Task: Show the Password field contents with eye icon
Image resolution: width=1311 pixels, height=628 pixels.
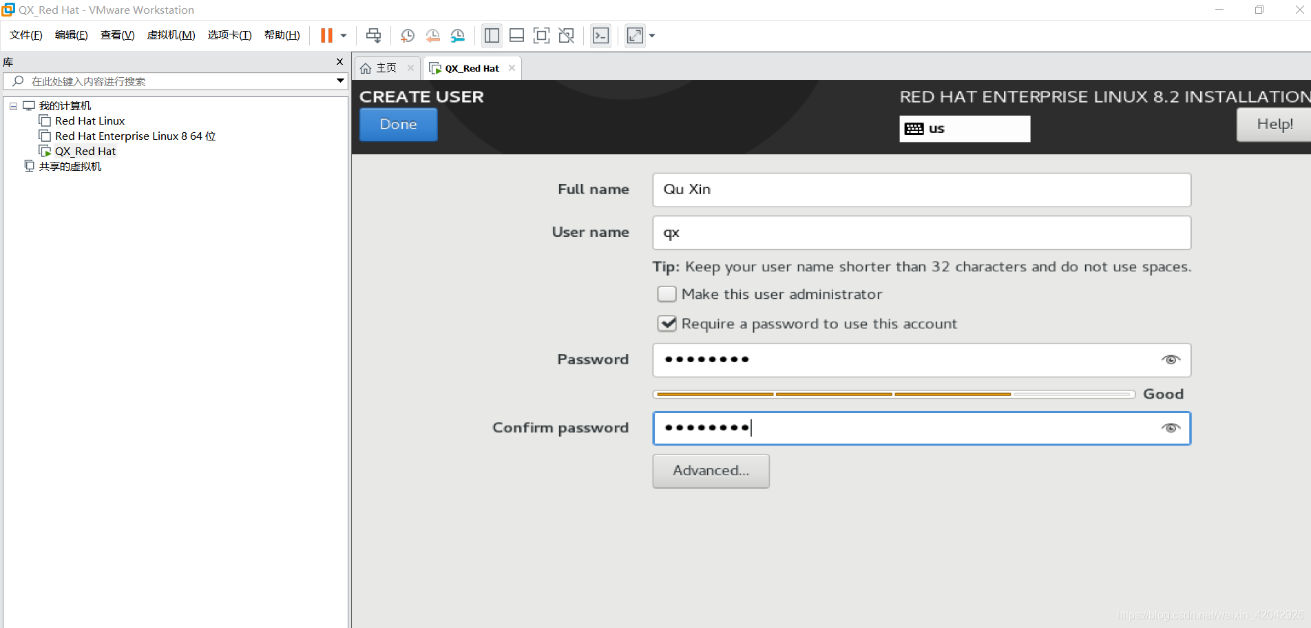Action: click(1171, 360)
